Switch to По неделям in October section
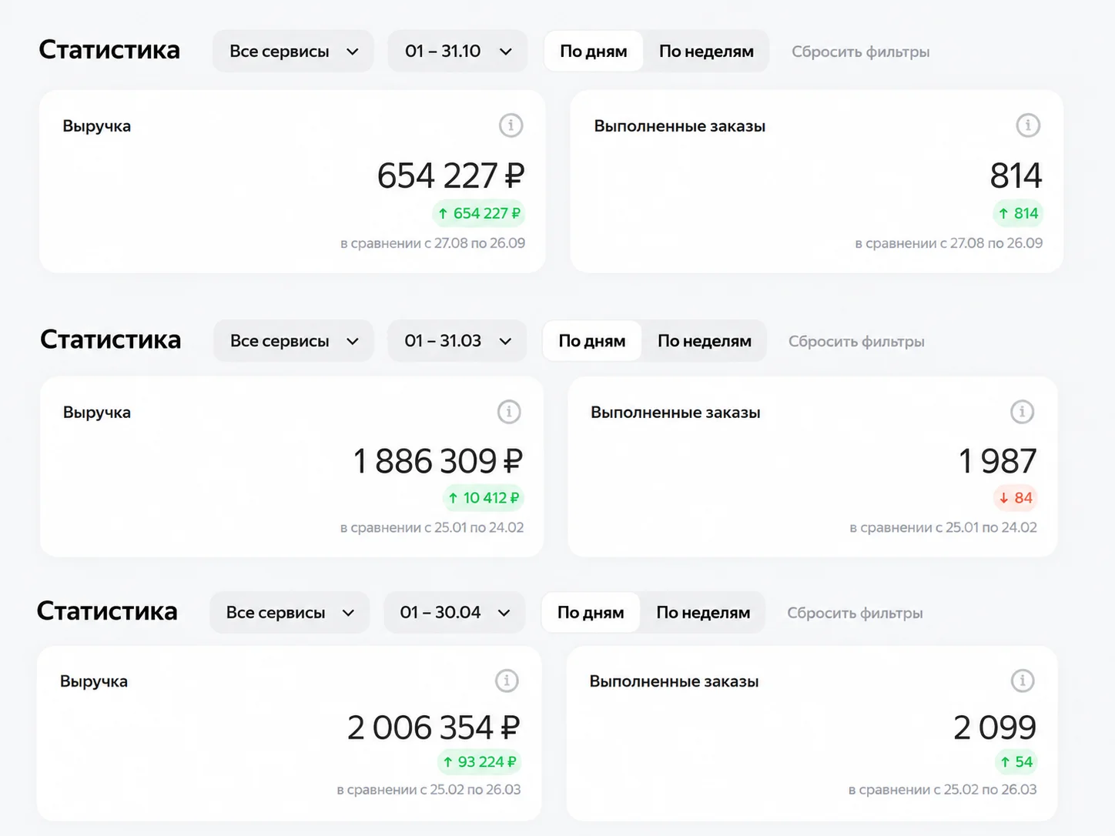 pyautogui.click(x=706, y=52)
